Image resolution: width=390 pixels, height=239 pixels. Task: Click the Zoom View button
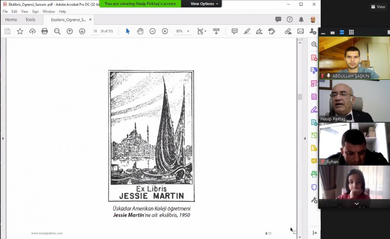pyautogui.click(x=378, y=7)
